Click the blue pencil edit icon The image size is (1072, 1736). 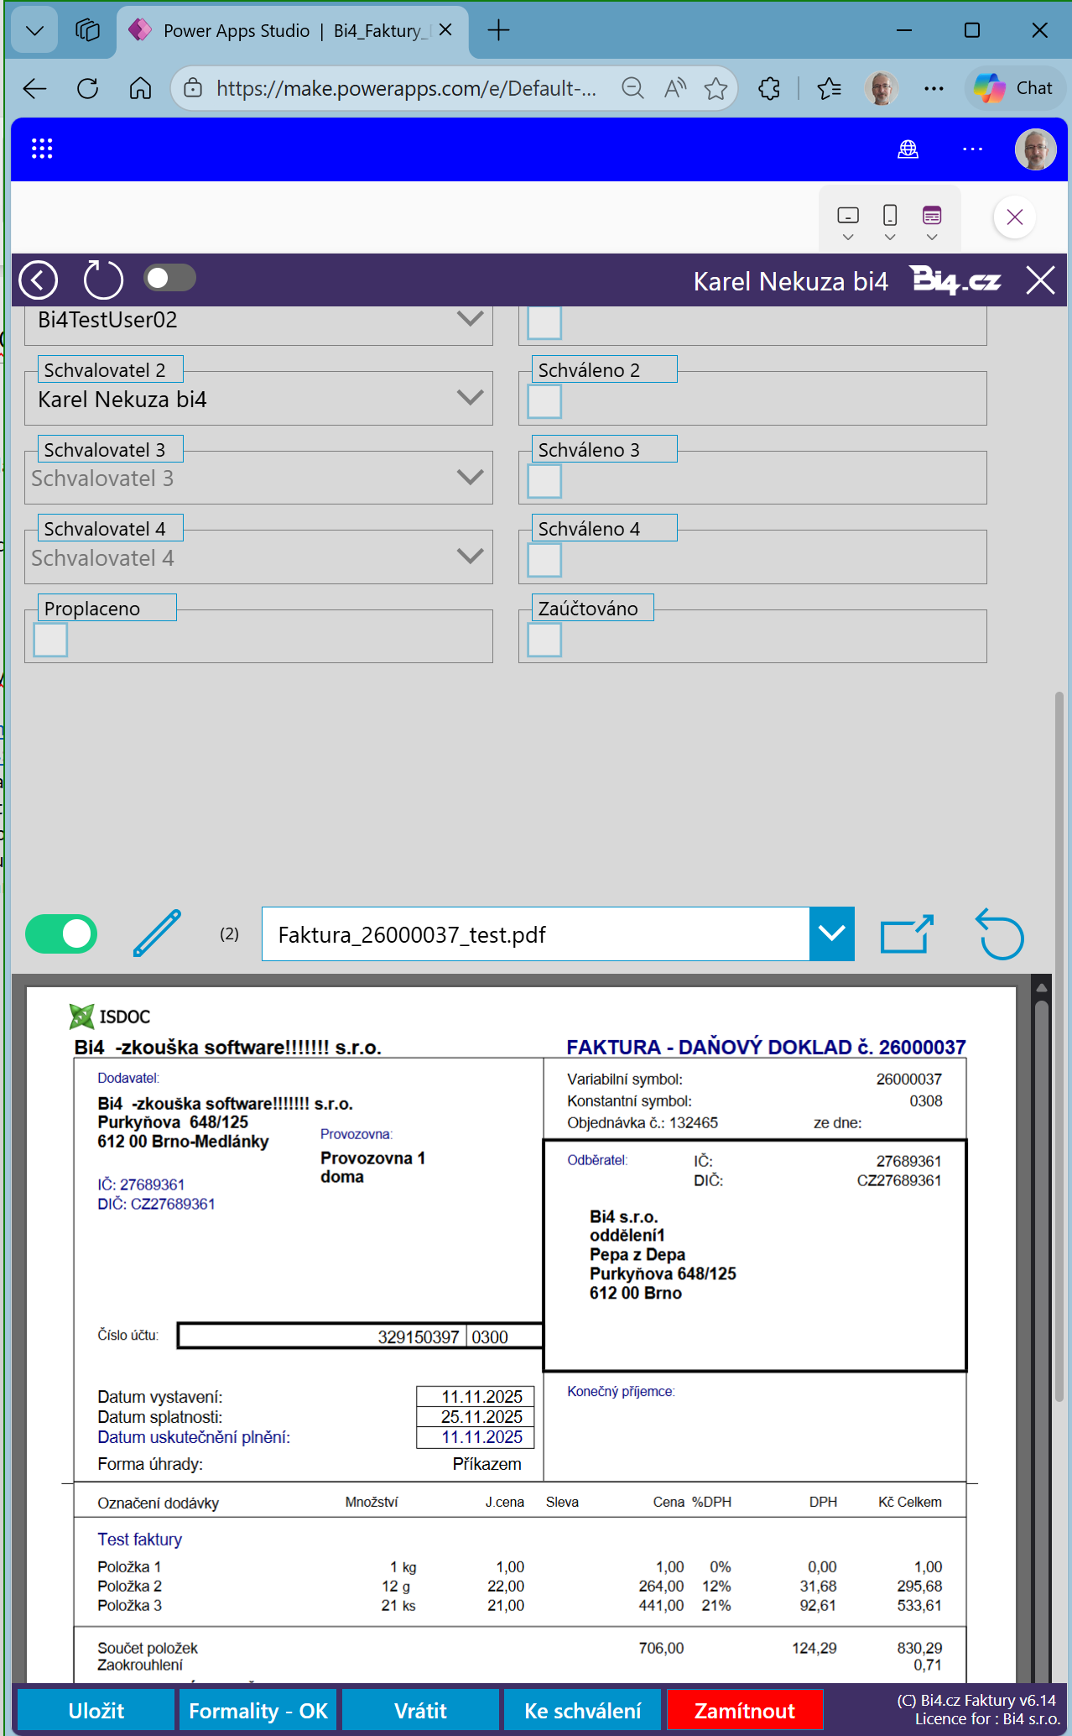click(x=157, y=933)
